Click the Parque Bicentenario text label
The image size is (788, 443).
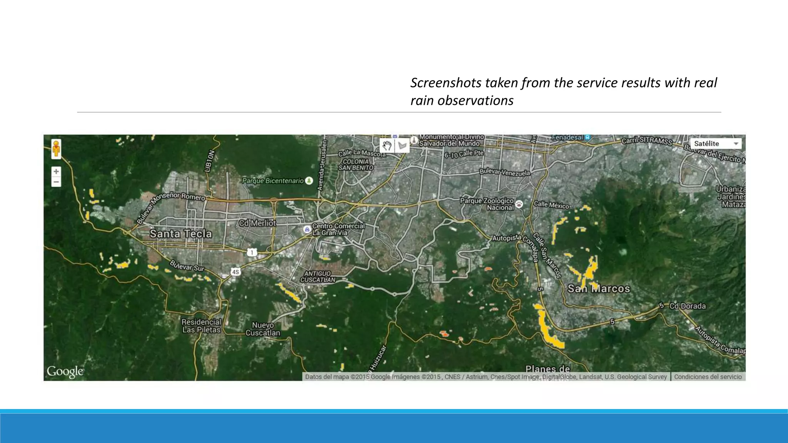coord(273,181)
